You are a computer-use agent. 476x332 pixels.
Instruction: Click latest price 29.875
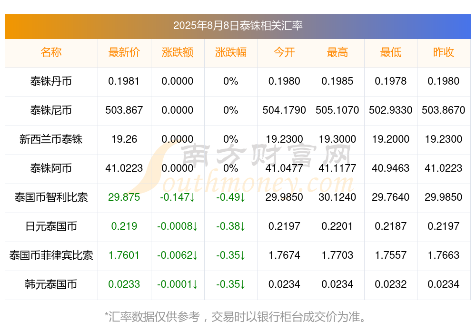click(124, 197)
